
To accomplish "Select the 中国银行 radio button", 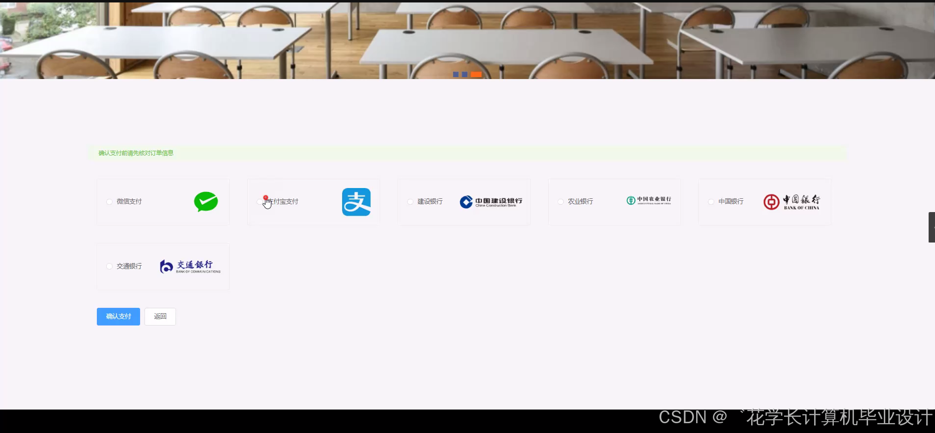I will tap(711, 202).
